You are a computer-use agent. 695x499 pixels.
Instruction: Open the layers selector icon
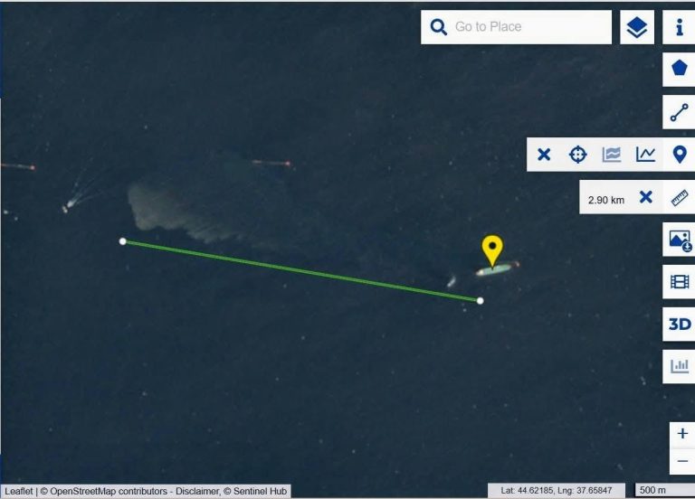coord(636,27)
